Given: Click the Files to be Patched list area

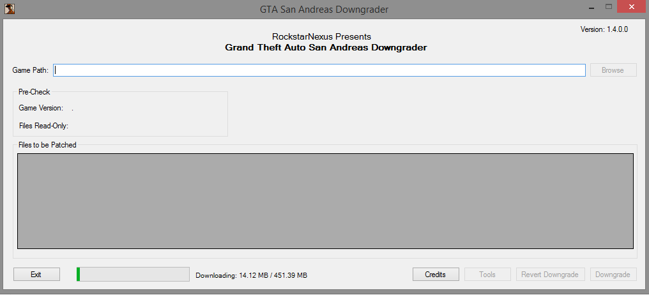Looking at the screenshot, I should [325, 201].
